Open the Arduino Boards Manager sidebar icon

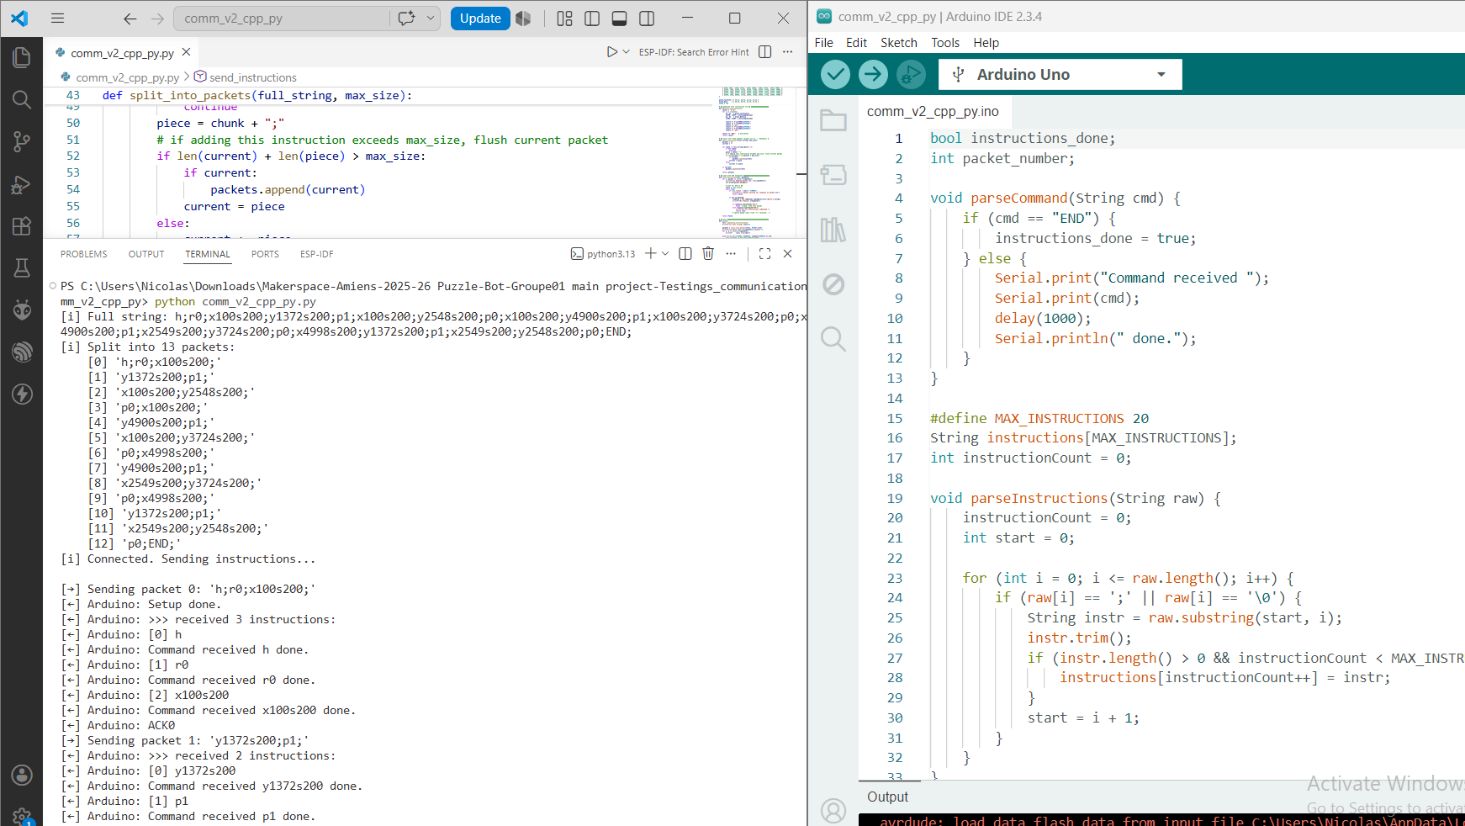tap(833, 175)
